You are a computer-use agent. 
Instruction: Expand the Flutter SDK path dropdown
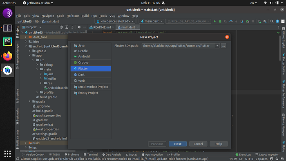217,46
